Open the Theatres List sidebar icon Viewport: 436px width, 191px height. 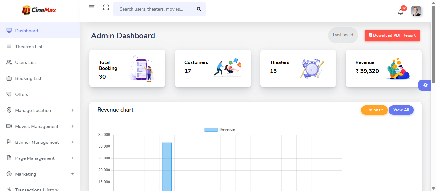[x=9, y=47]
